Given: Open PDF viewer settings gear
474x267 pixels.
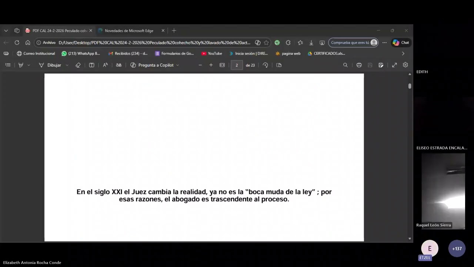Looking at the screenshot, I should coord(405,65).
